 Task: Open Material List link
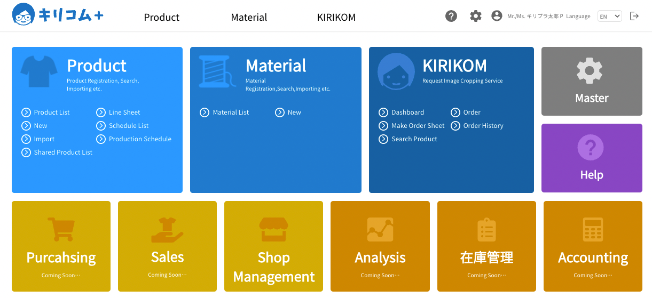click(x=231, y=112)
